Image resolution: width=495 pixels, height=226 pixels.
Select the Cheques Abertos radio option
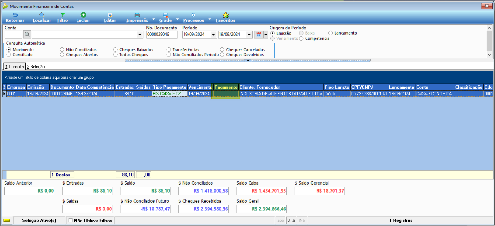62,55
